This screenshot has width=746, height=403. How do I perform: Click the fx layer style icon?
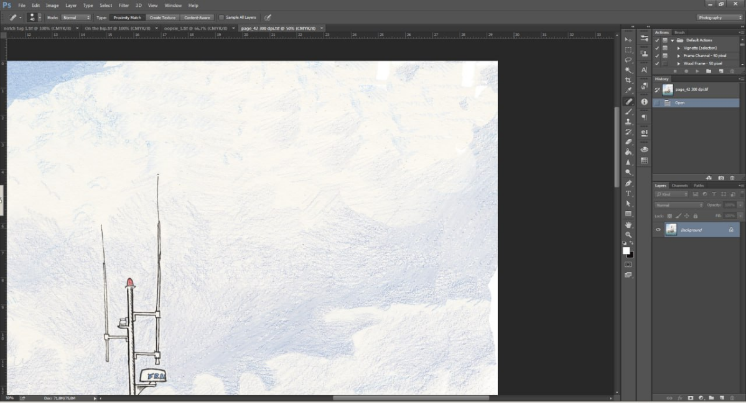(x=680, y=398)
